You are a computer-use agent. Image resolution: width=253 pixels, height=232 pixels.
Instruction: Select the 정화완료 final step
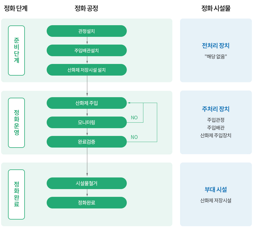[x=87, y=203]
